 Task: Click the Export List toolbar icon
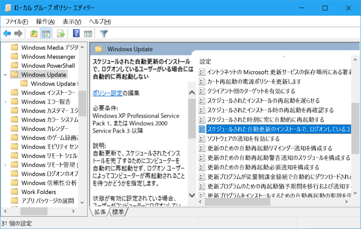(x=61, y=34)
